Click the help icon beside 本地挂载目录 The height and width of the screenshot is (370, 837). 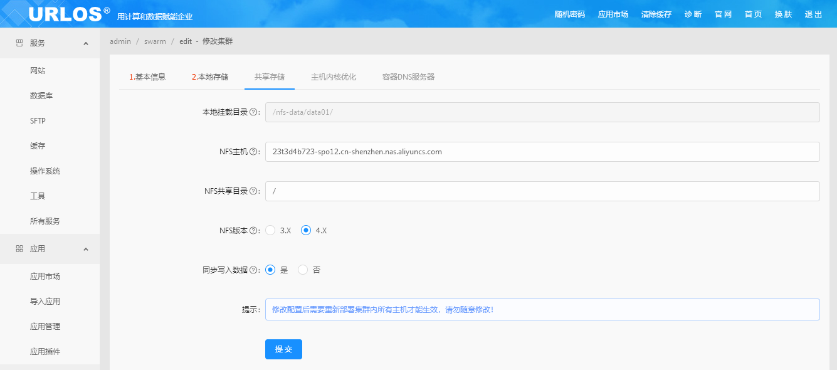coord(254,112)
